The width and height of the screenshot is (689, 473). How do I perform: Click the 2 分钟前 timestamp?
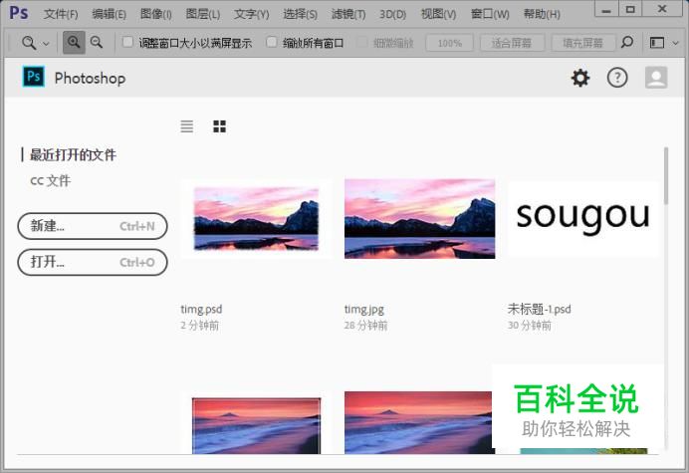click(199, 326)
